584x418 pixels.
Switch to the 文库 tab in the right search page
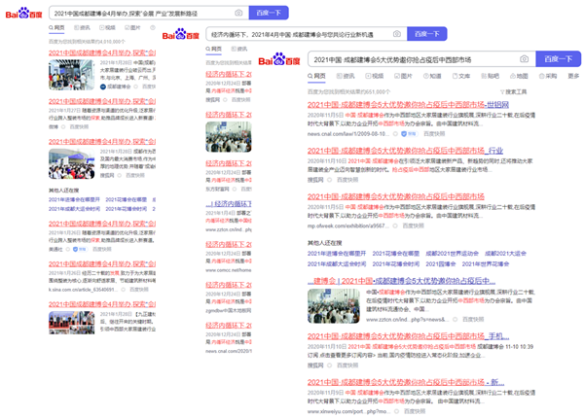tap(461, 76)
